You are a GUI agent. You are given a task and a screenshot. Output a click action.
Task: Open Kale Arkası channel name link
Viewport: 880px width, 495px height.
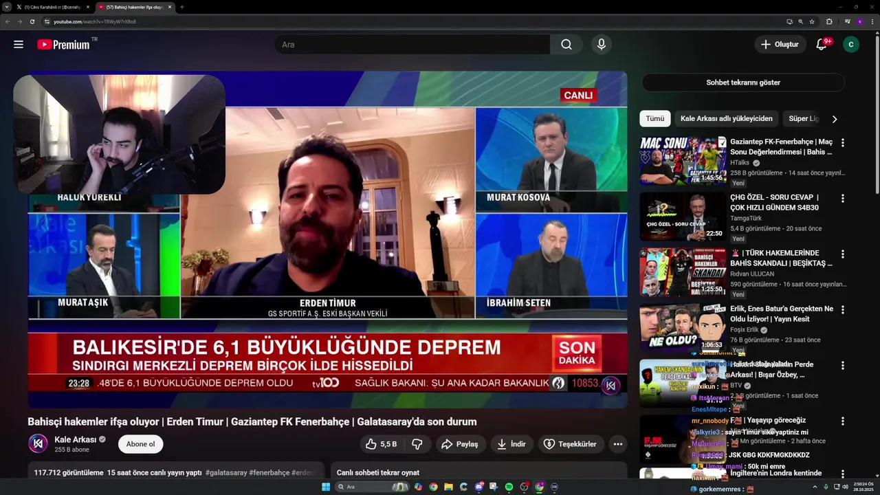click(x=76, y=439)
